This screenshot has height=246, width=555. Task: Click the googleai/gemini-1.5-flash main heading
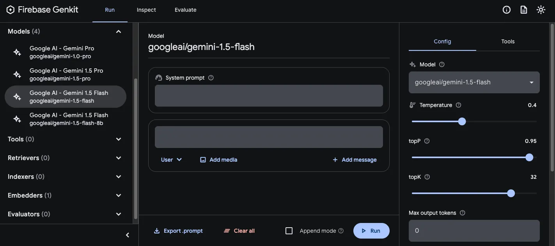(x=201, y=47)
